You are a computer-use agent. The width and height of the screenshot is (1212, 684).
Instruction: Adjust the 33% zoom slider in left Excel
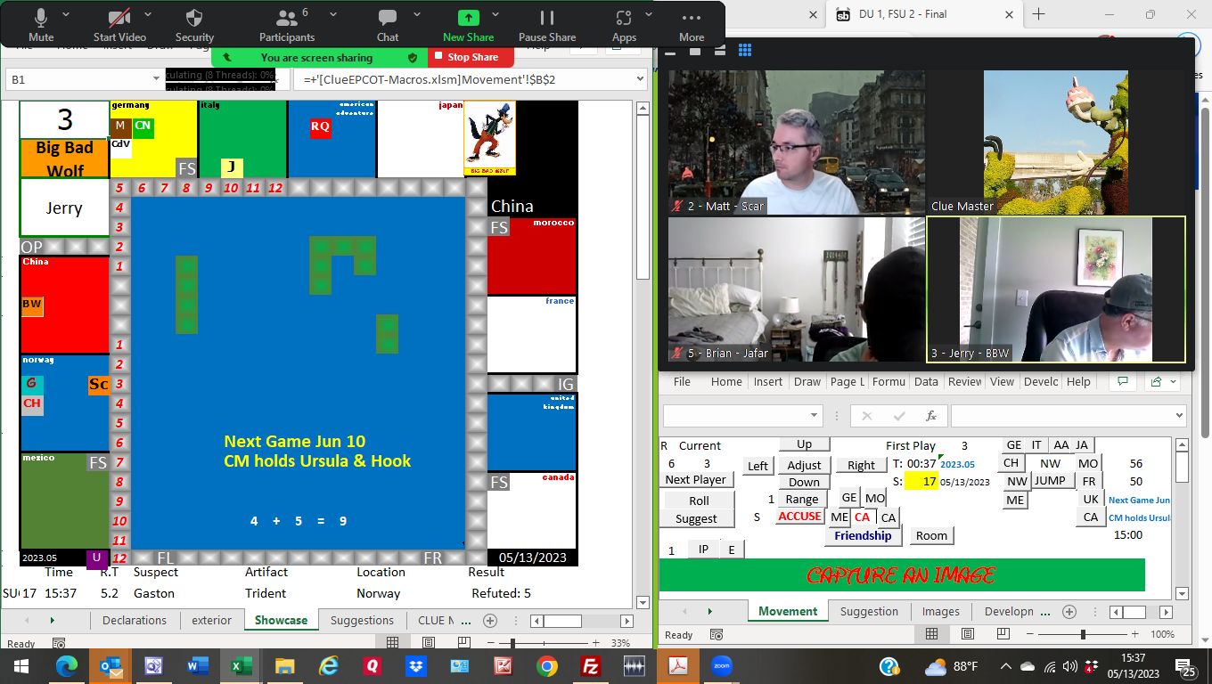[x=512, y=643]
